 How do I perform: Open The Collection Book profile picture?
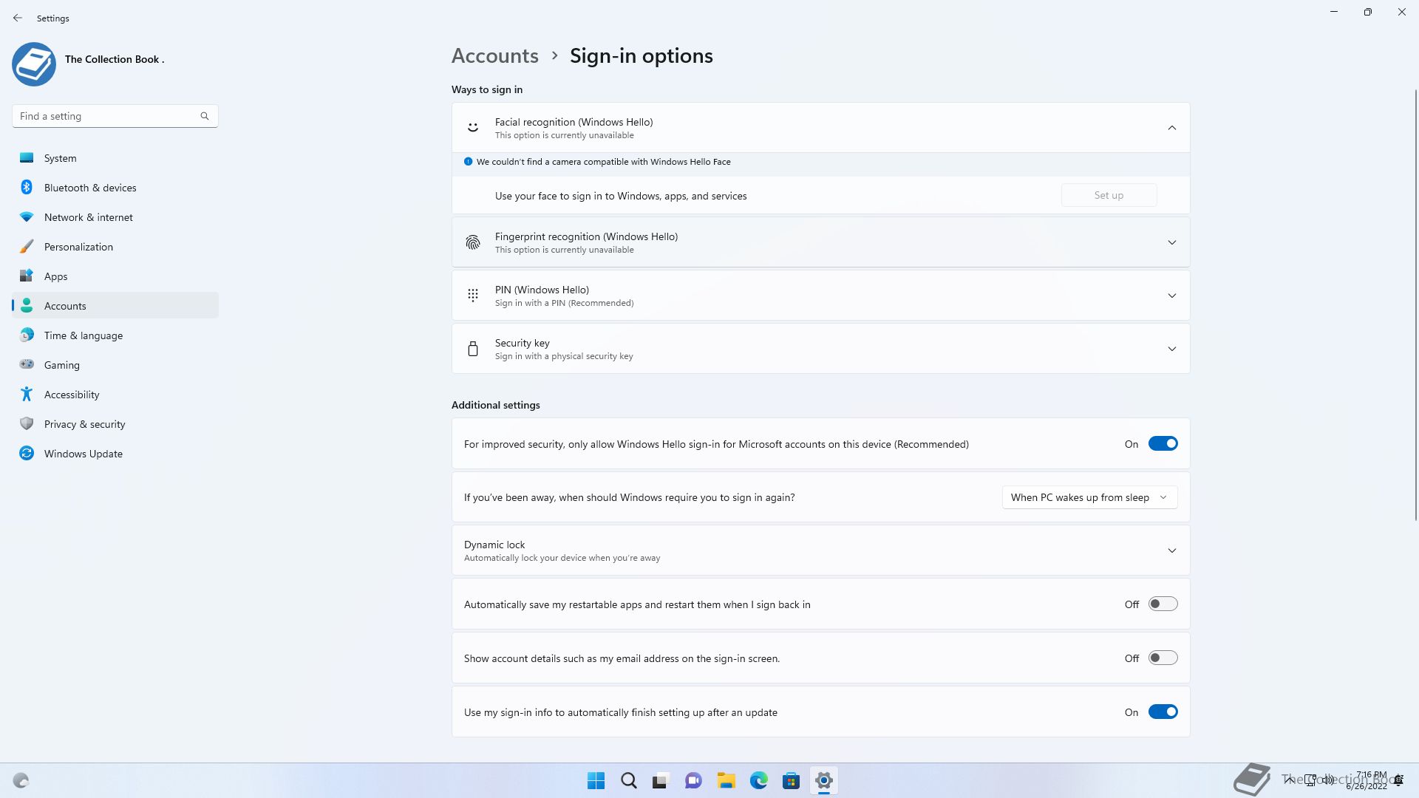tap(34, 64)
